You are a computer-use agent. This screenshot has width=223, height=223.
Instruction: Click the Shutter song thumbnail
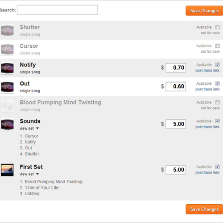click(x=7, y=30)
